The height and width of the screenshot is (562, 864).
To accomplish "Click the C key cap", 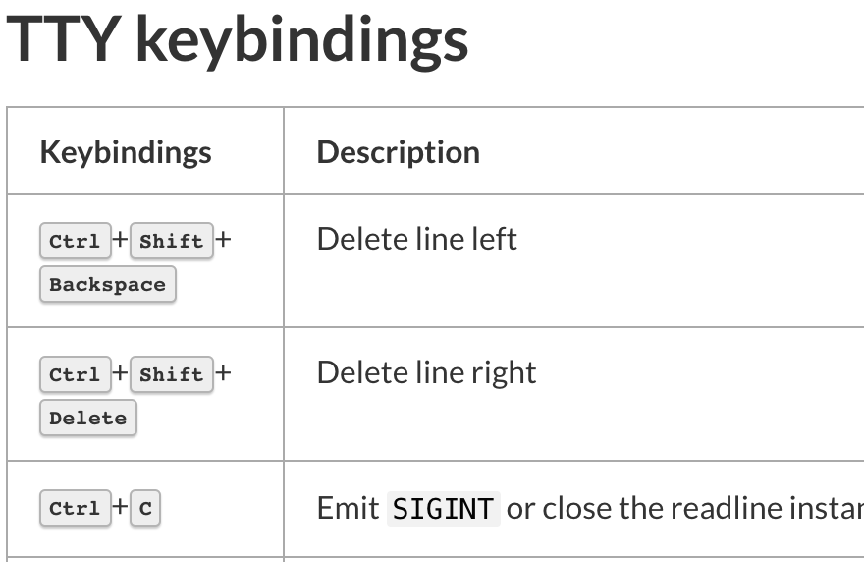I will pos(145,508).
